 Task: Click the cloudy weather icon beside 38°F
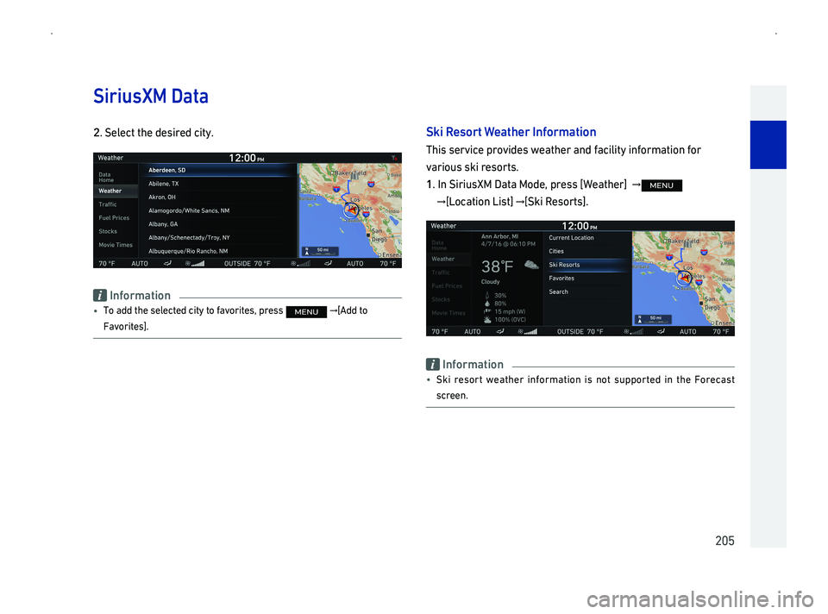pyautogui.click(x=531, y=265)
